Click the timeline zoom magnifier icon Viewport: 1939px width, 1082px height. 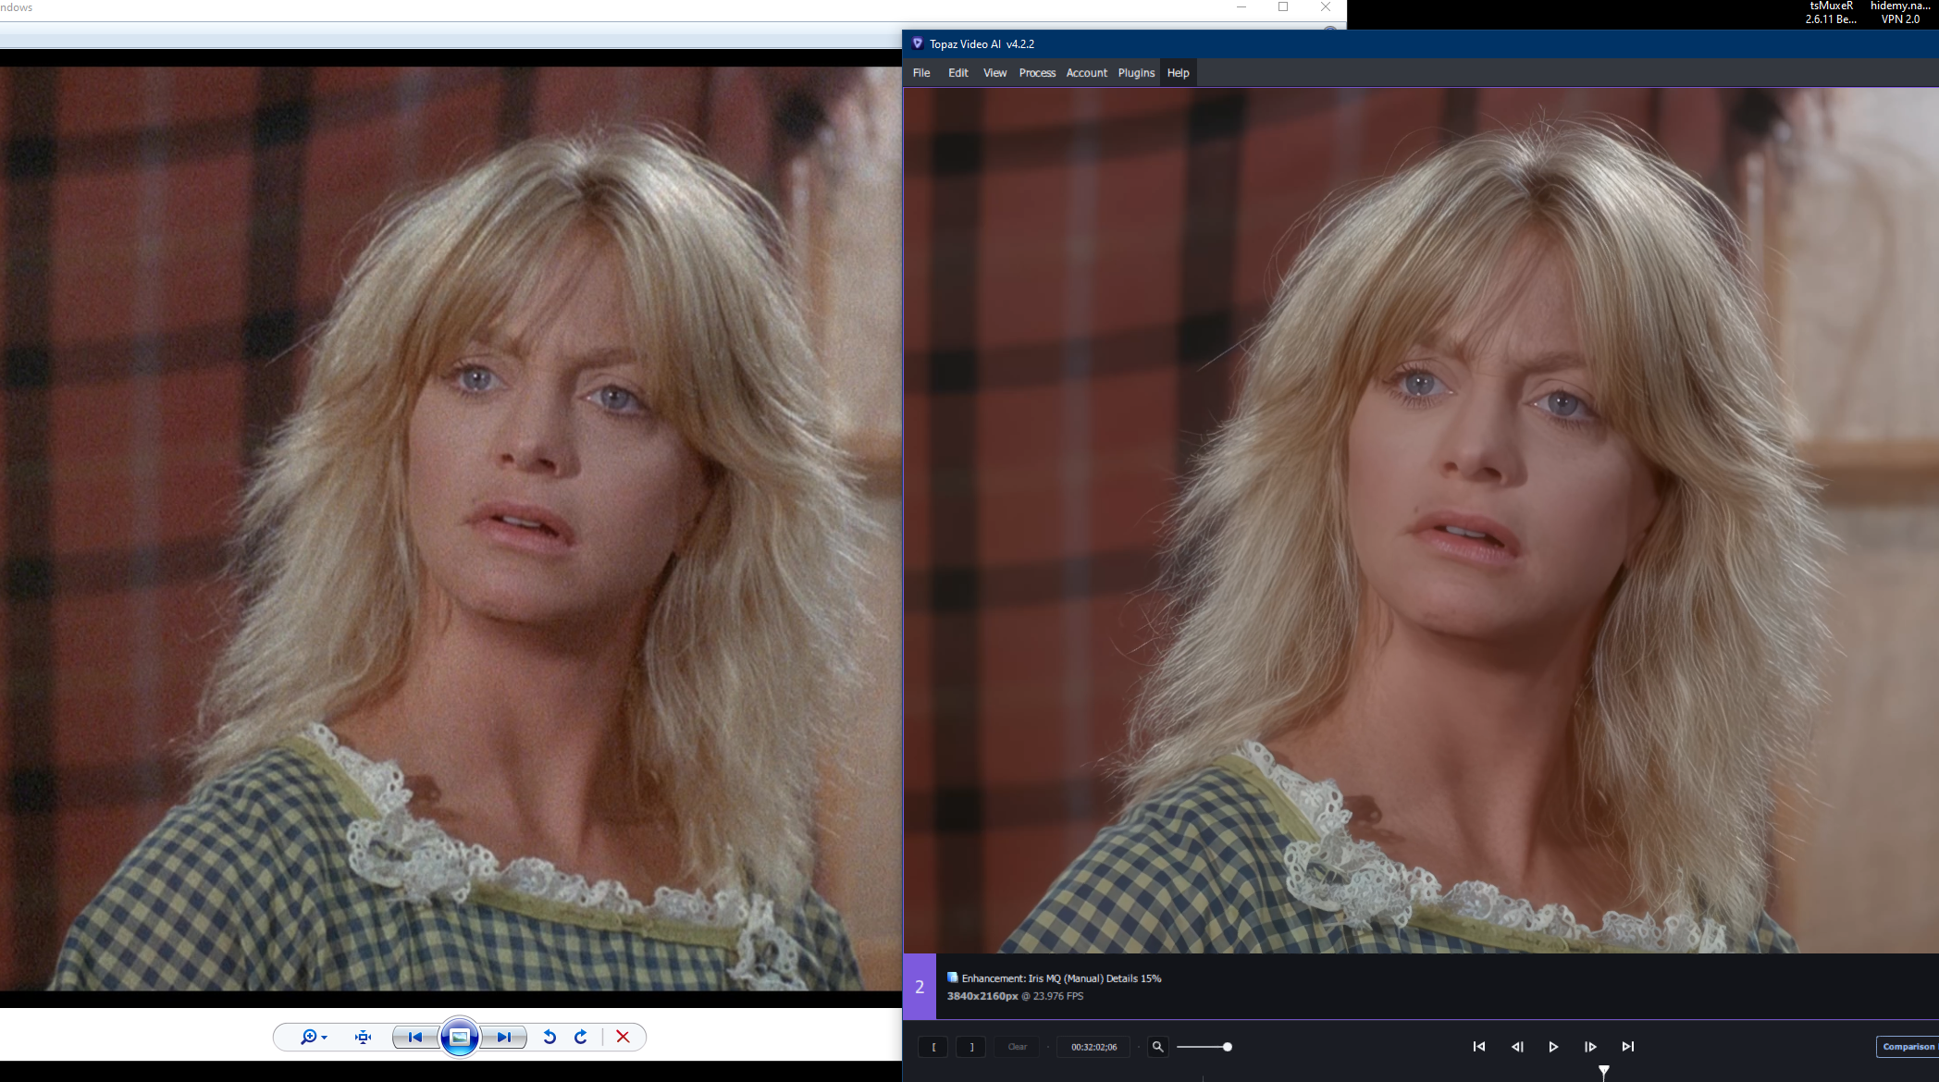pos(1157,1047)
